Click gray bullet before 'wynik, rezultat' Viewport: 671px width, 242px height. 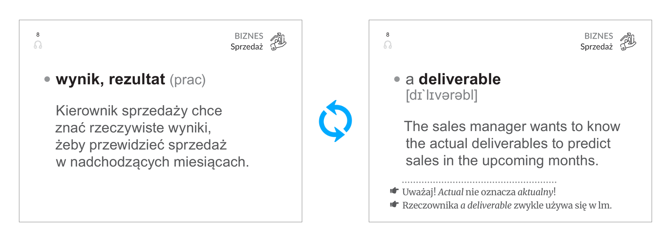47,79
